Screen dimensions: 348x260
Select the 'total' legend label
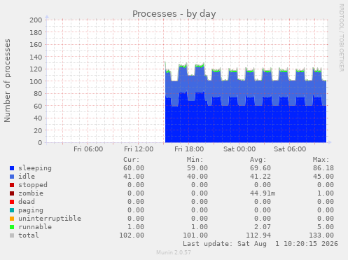click(x=29, y=235)
